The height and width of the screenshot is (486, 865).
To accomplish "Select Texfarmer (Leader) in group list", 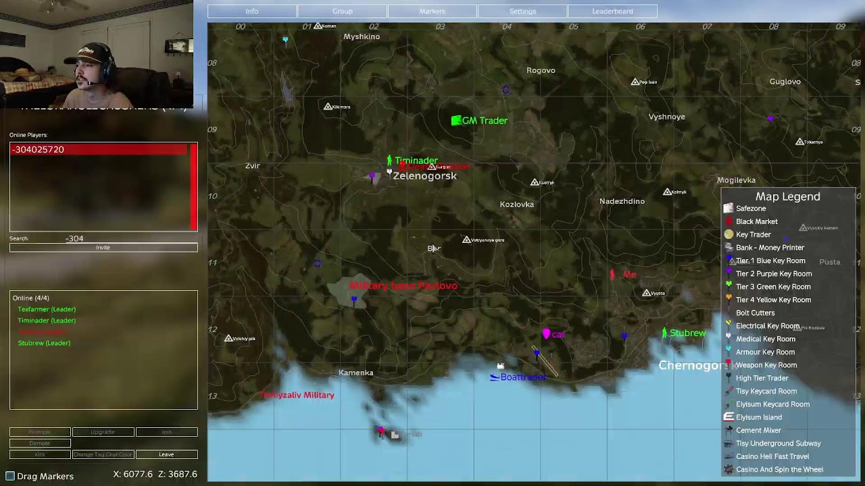I will click(x=47, y=309).
